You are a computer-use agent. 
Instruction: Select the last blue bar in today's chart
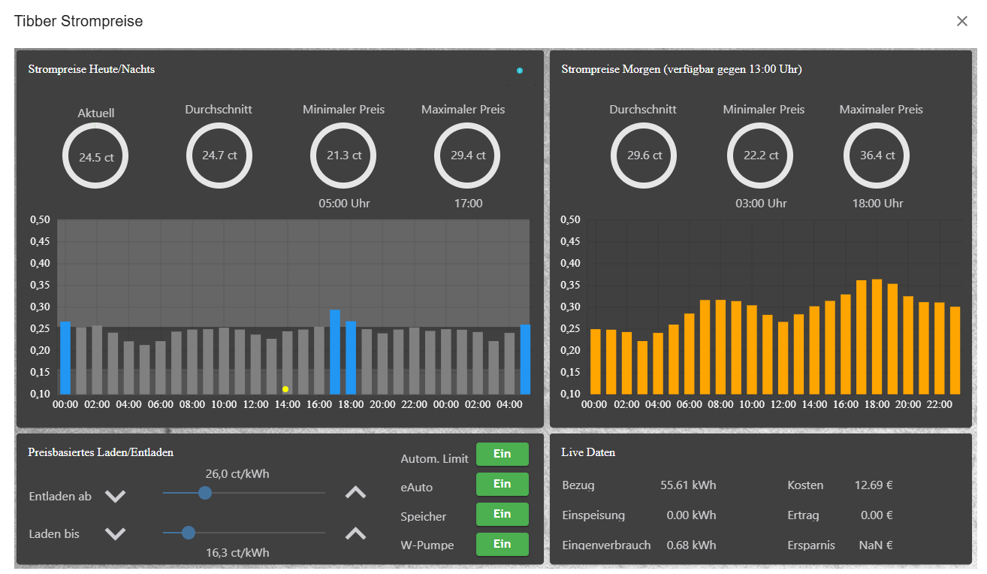525,359
